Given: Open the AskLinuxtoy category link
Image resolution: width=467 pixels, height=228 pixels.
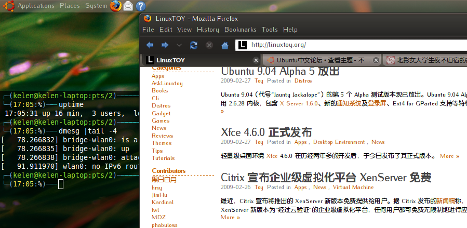Looking at the screenshot, I should 167,84.
